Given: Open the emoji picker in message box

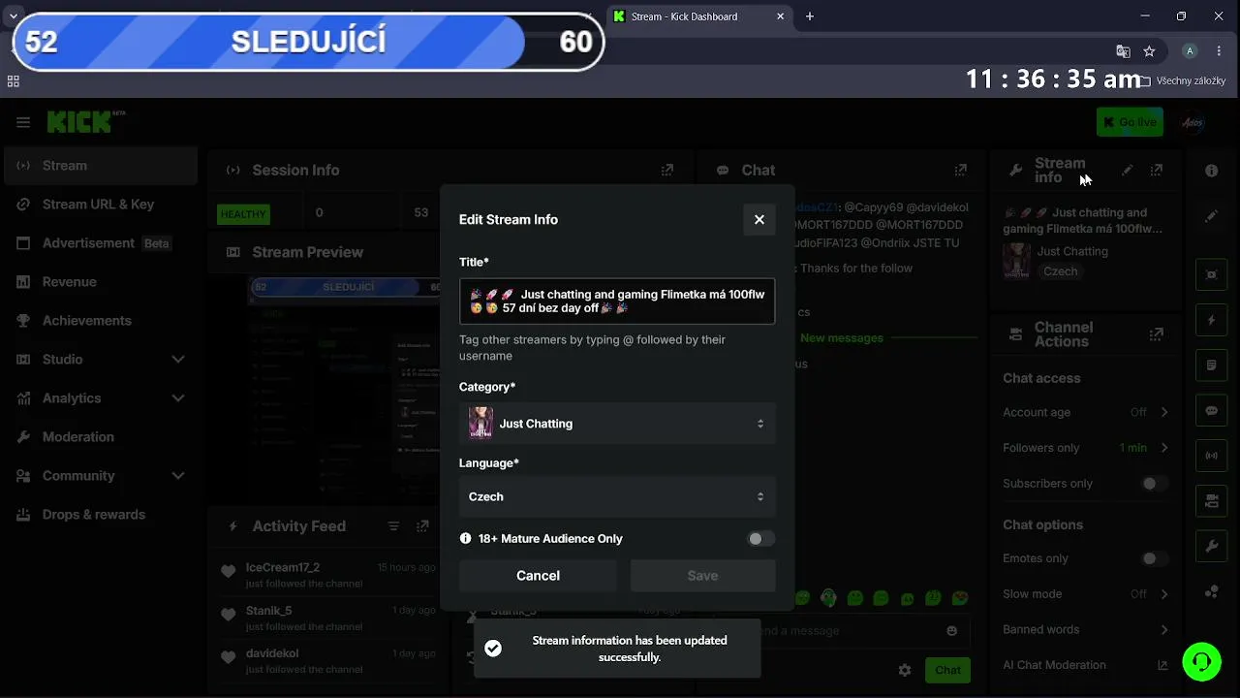Looking at the screenshot, I should pyautogui.click(x=952, y=631).
